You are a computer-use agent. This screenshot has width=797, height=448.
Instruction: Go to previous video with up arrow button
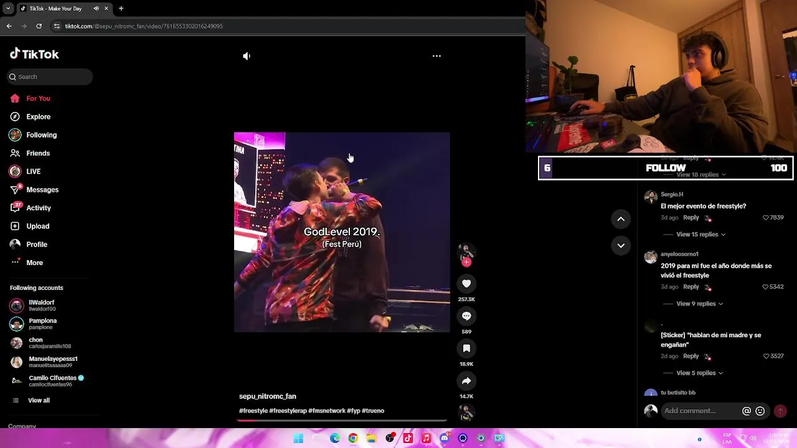621,219
